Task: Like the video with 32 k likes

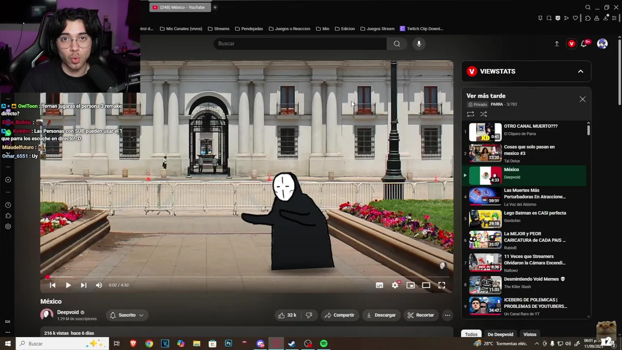Action: tap(287, 315)
